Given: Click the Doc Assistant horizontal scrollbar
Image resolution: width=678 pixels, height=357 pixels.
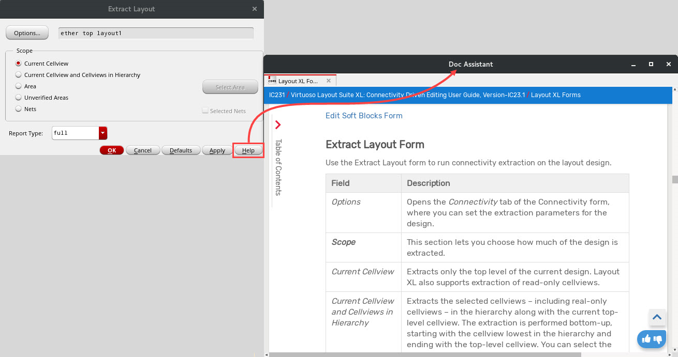Looking at the screenshot, I should tap(425, 354).
